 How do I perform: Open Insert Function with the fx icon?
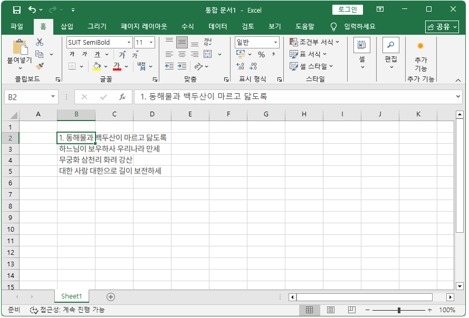coord(122,97)
